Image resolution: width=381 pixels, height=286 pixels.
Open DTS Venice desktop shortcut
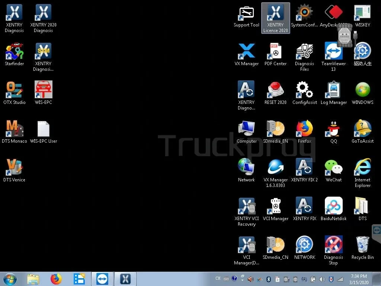(15, 168)
